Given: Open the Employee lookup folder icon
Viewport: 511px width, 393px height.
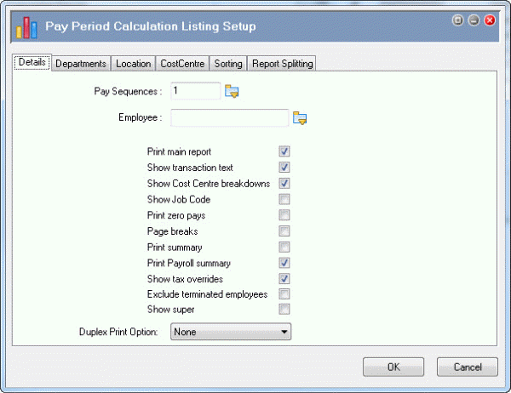Looking at the screenshot, I should [x=300, y=118].
